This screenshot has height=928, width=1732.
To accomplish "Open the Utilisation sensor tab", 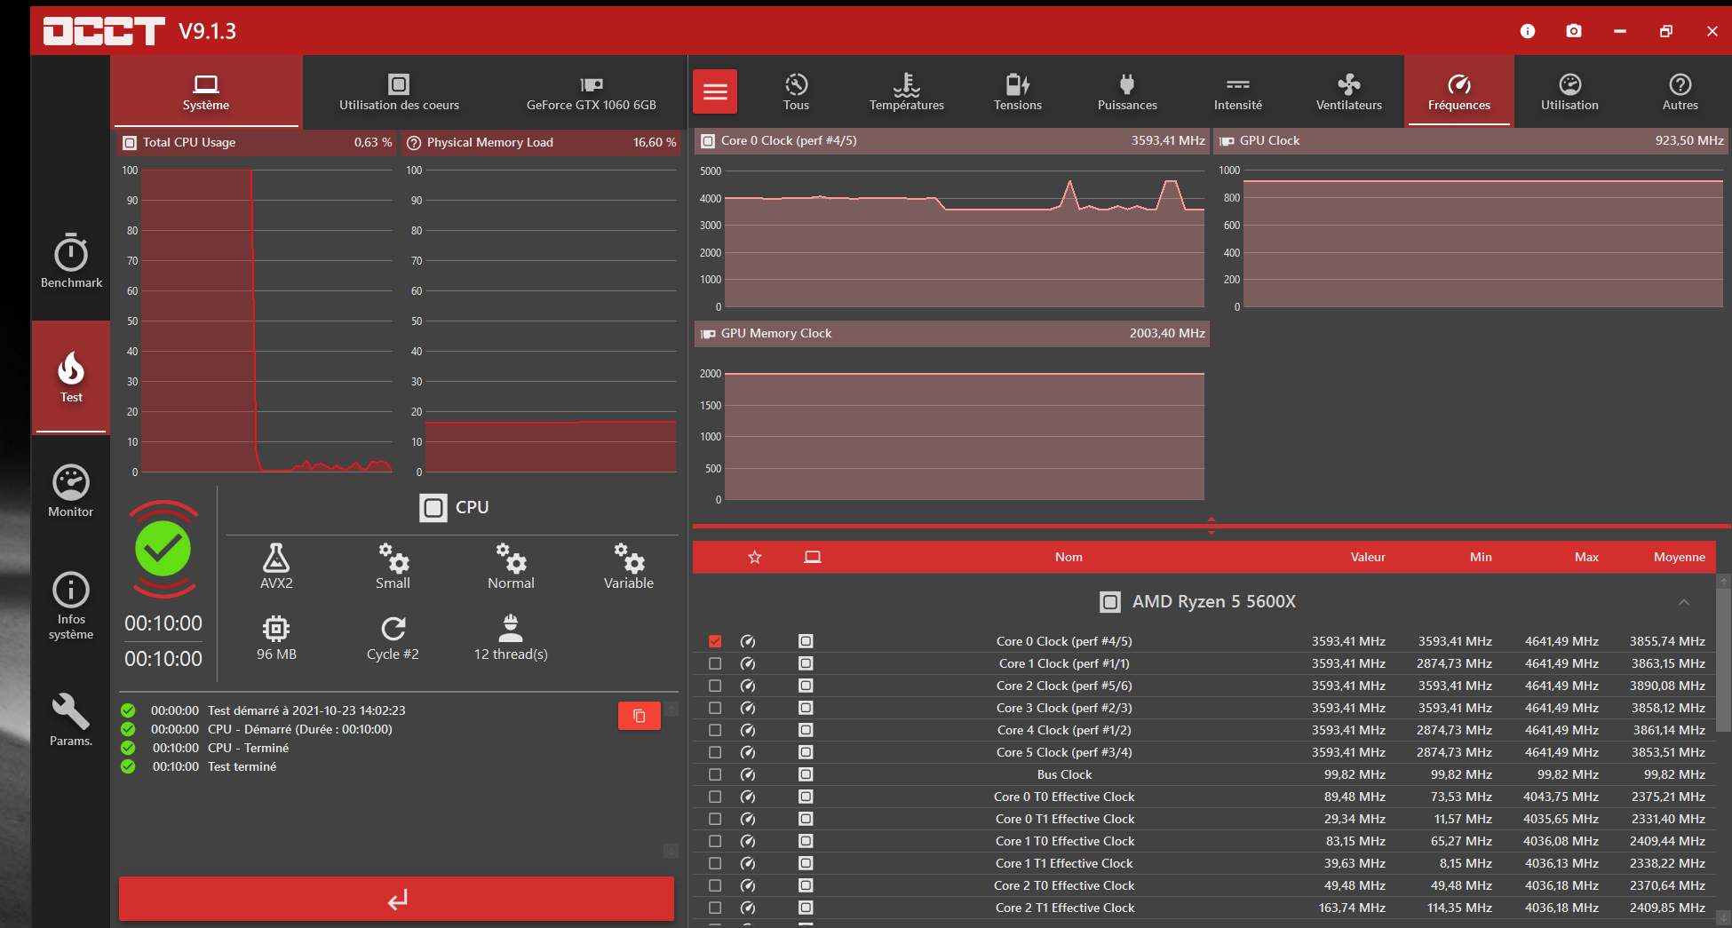I will pos(1569,91).
